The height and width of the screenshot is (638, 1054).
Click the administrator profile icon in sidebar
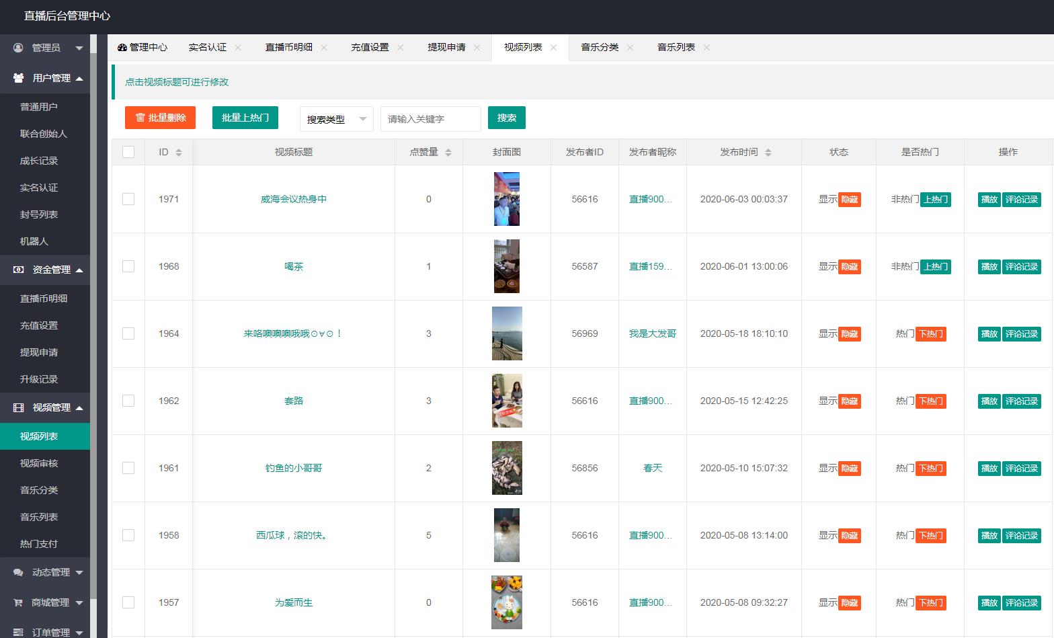(18, 48)
